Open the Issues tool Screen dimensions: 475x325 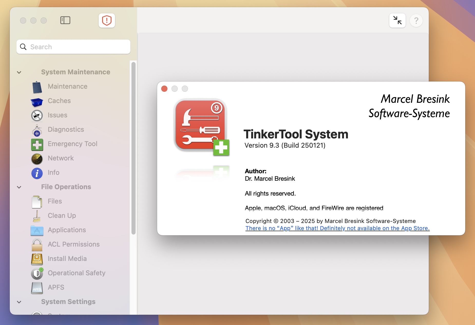point(57,115)
